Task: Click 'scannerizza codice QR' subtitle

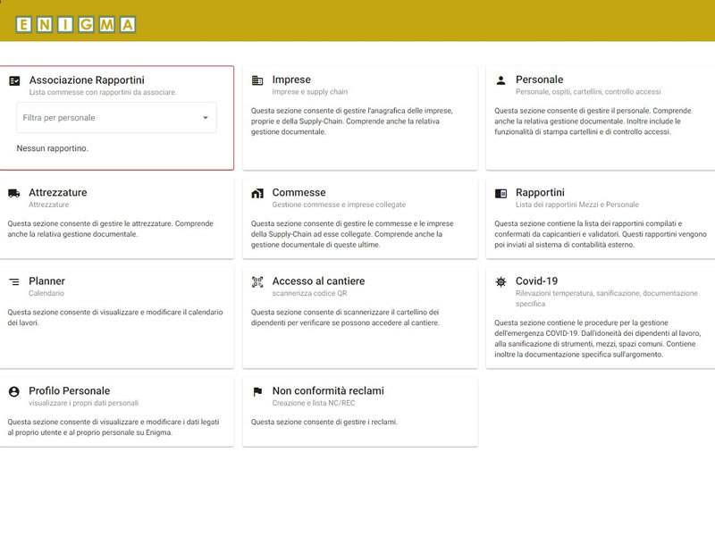Action: tap(309, 293)
